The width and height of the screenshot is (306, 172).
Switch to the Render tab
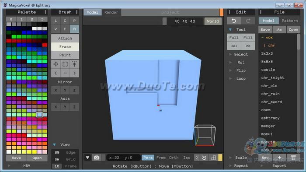tap(111, 12)
